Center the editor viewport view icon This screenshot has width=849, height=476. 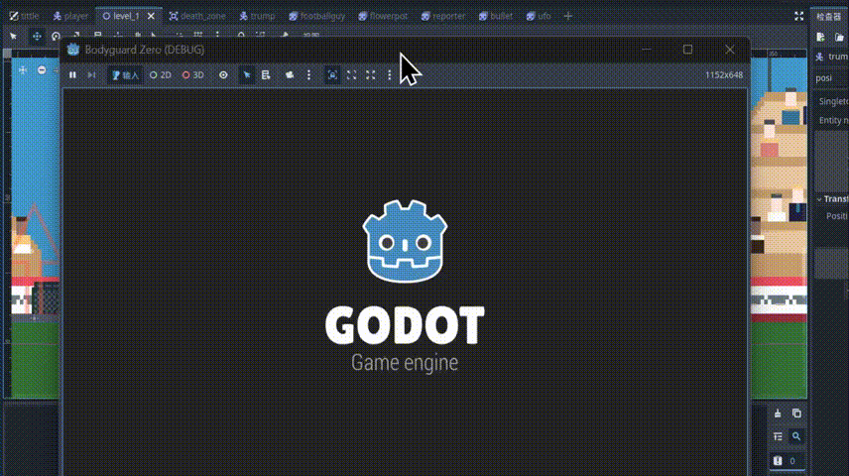[23, 70]
